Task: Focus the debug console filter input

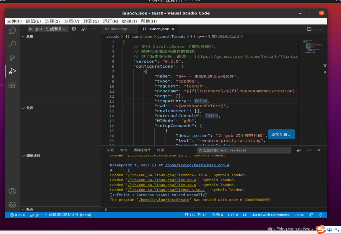Action: (244, 150)
